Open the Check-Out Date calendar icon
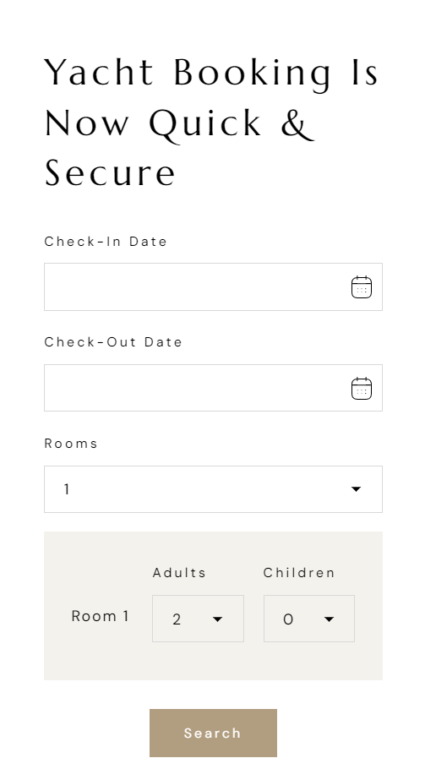 click(x=361, y=389)
